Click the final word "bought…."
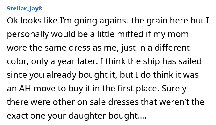 tap(127, 116)
